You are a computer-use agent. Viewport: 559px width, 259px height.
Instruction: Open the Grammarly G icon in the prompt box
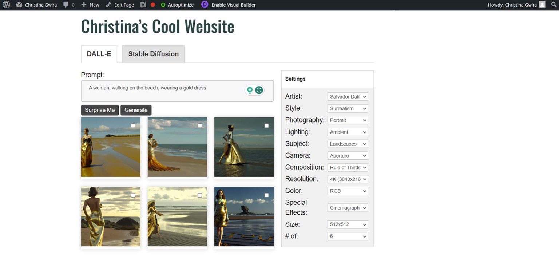(x=259, y=90)
